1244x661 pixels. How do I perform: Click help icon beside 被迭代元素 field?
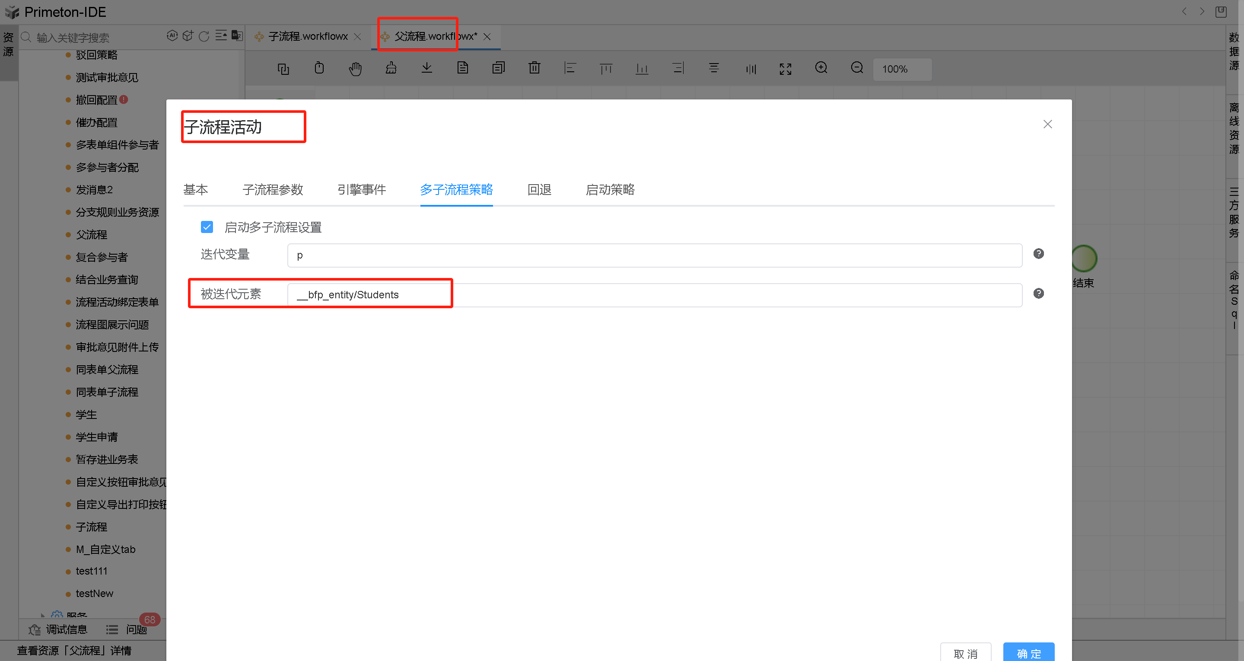pos(1038,293)
